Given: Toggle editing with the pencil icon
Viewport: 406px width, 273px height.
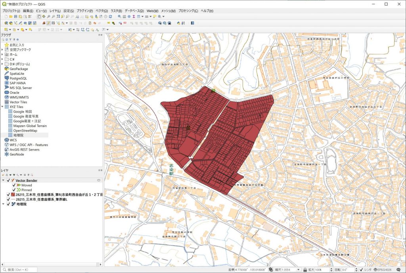Looking at the screenshot, I should (48, 23).
